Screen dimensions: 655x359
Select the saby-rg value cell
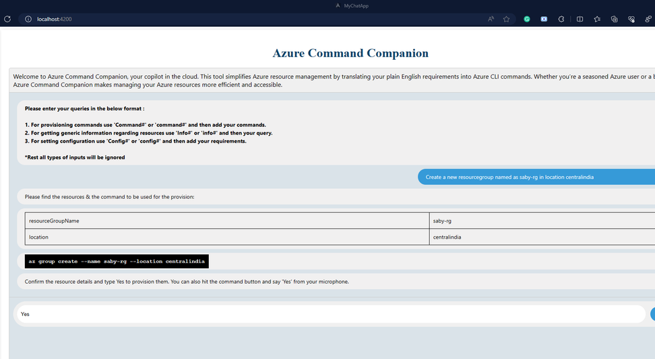point(542,221)
